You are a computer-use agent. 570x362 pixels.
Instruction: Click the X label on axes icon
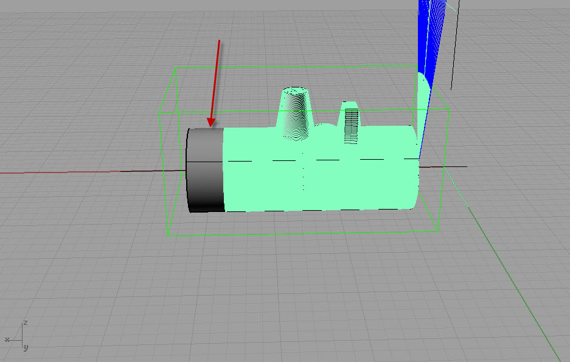[x=7, y=339]
